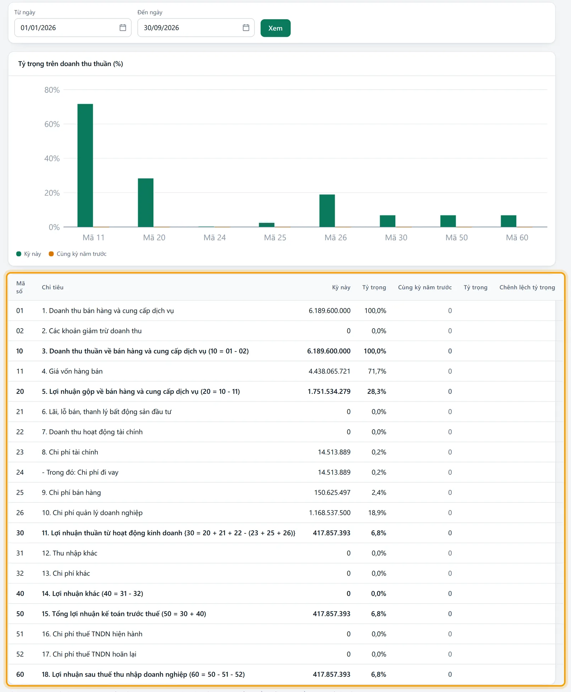Select the Mã 30 chart bar
This screenshot has width=571, height=692.
pos(388,221)
